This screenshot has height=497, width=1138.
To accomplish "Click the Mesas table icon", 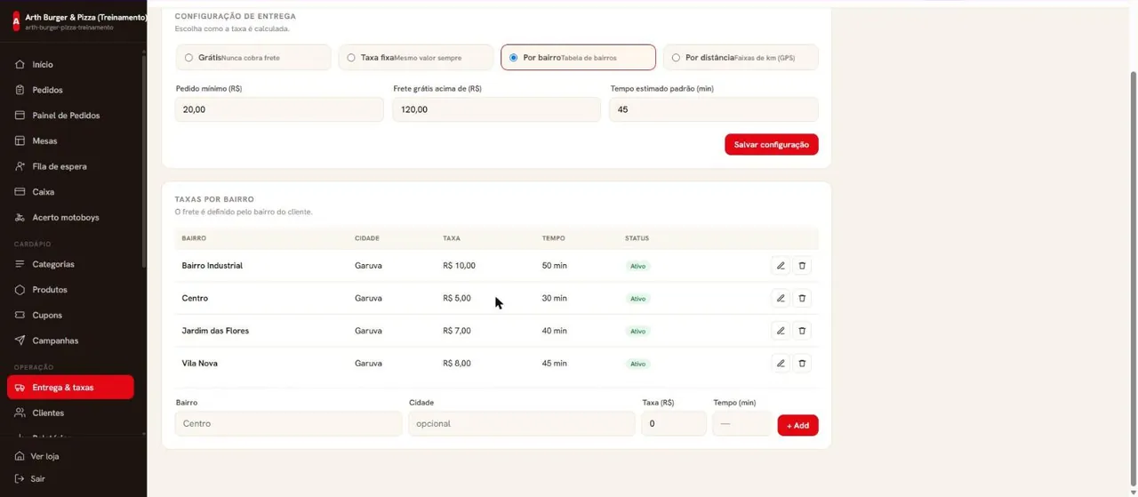I will click(20, 140).
